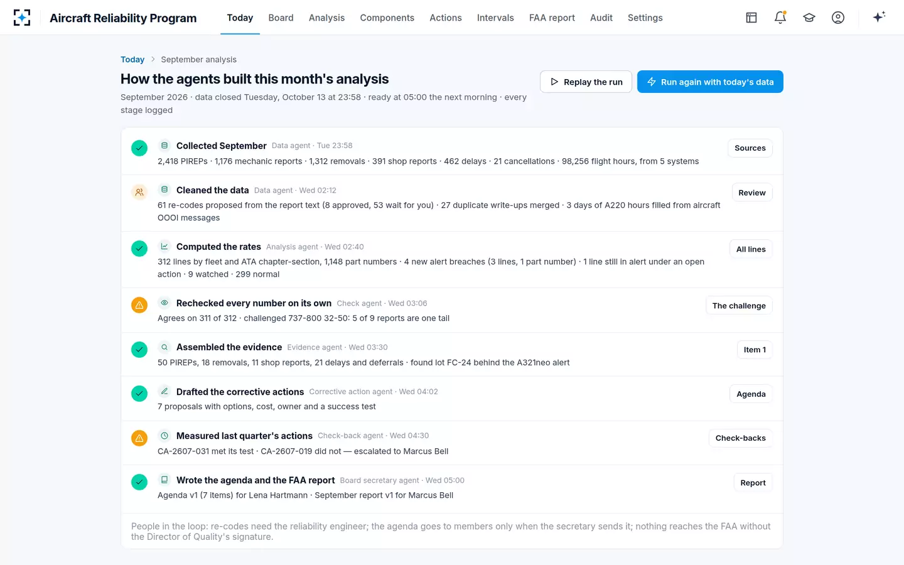The height and width of the screenshot is (565, 904).
Task: Click database icon beside Cleaned the data
Action: [164, 190]
